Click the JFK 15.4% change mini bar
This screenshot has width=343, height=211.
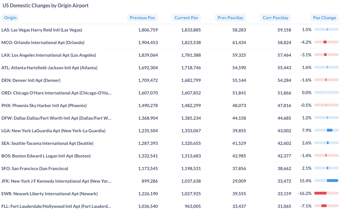click(x=327, y=181)
